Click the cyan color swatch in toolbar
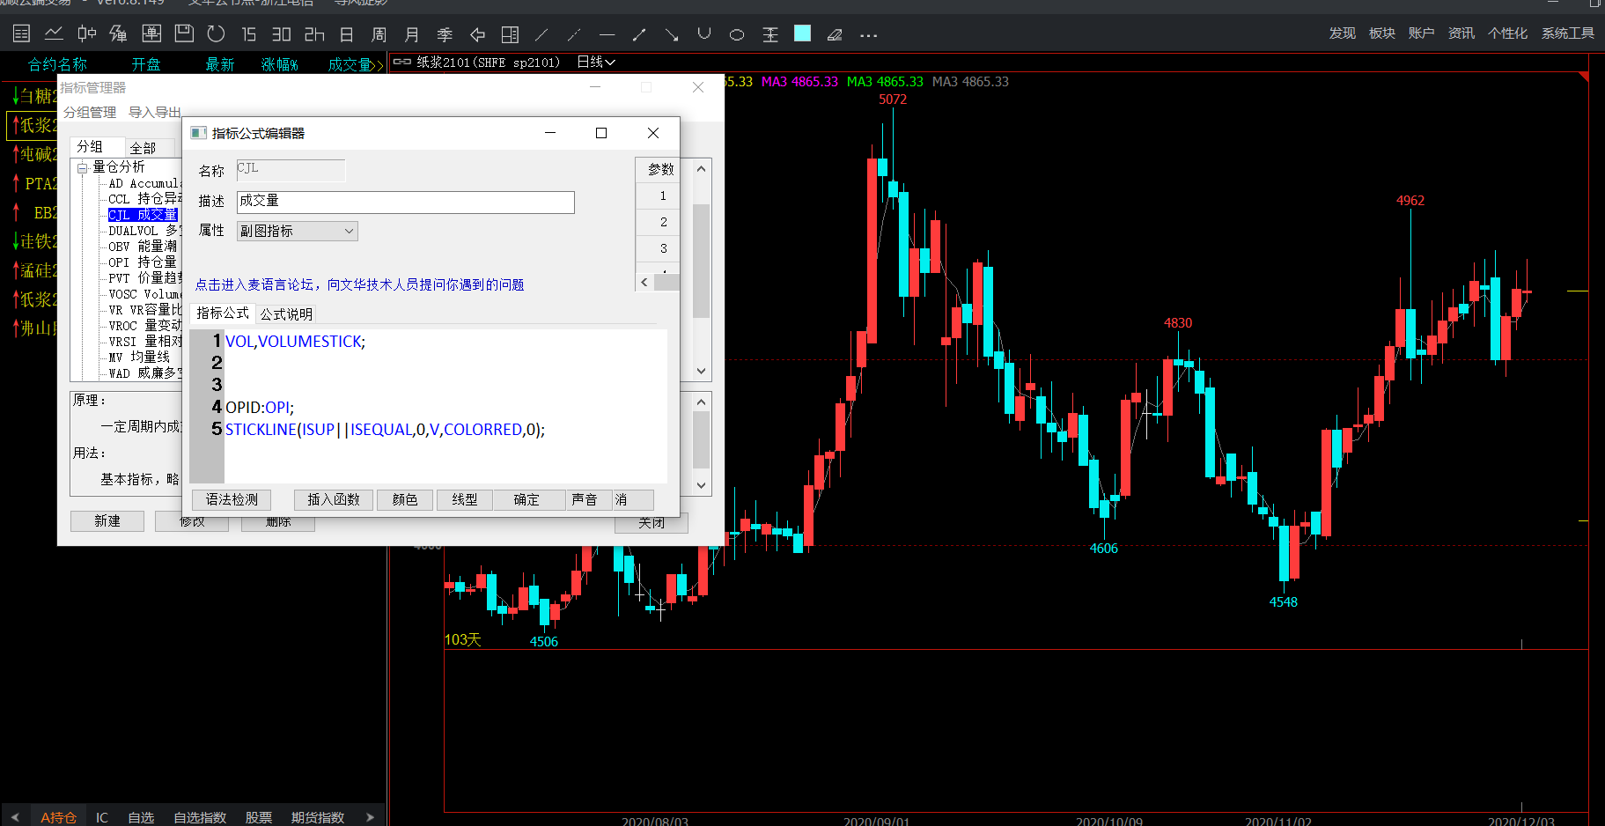 802,33
